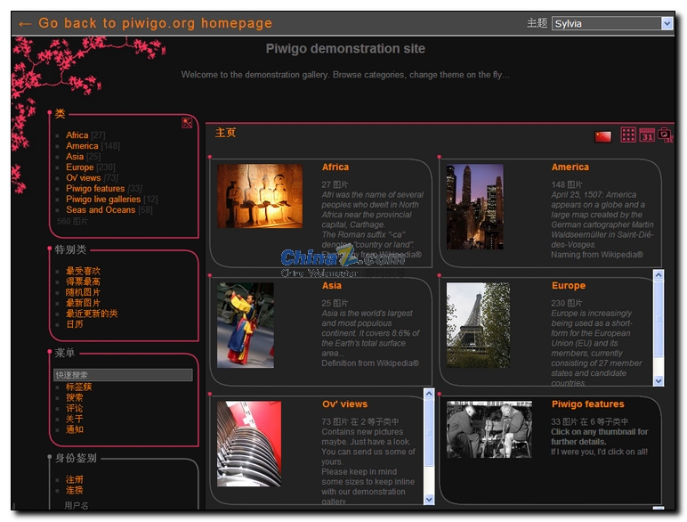Screen dimensions: 687x522
Task: Click "27 图片" count under Africa
Action: tap(335, 184)
